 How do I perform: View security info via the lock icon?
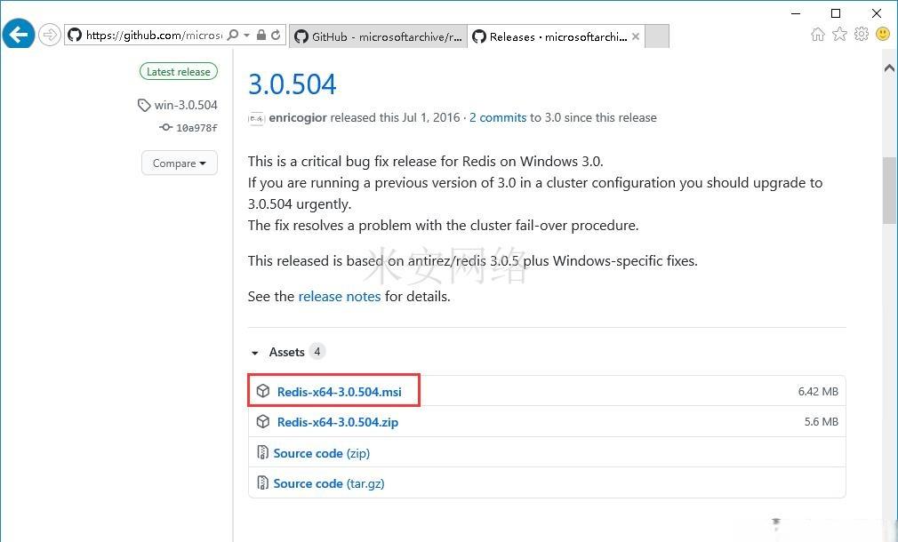coord(261,36)
